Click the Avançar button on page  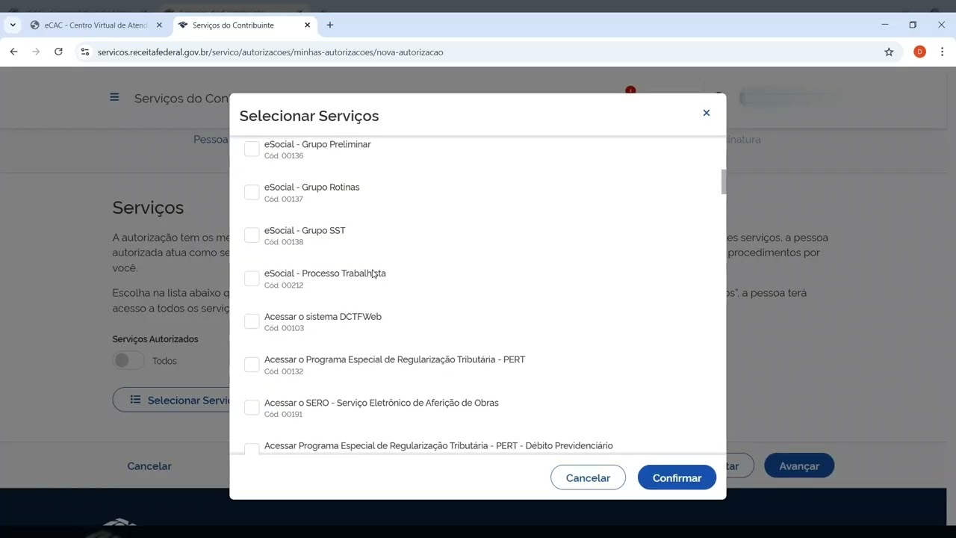(x=799, y=466)
